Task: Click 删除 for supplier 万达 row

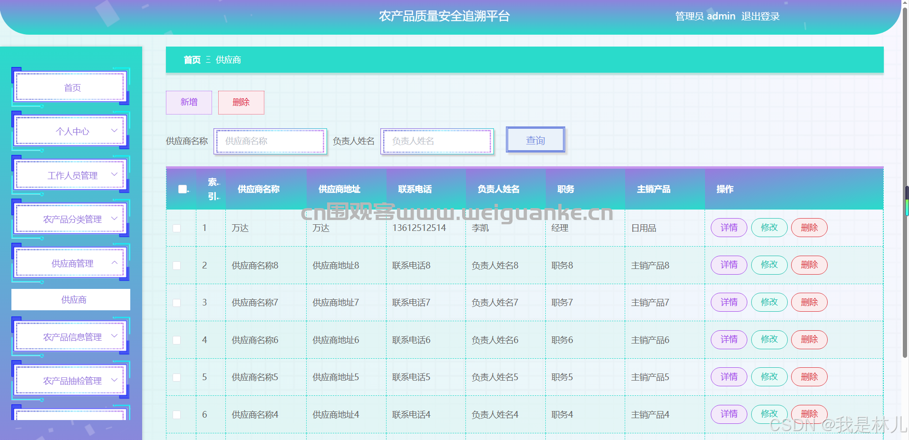Action: 809,228
